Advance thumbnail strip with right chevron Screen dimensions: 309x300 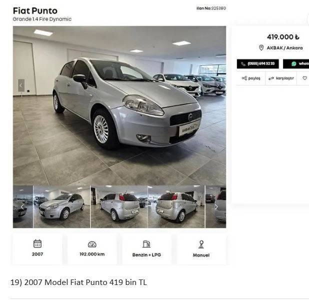(216, 207)
